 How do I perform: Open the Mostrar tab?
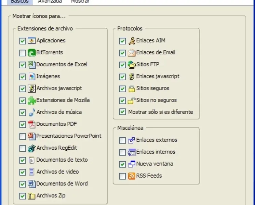(80, 2)
